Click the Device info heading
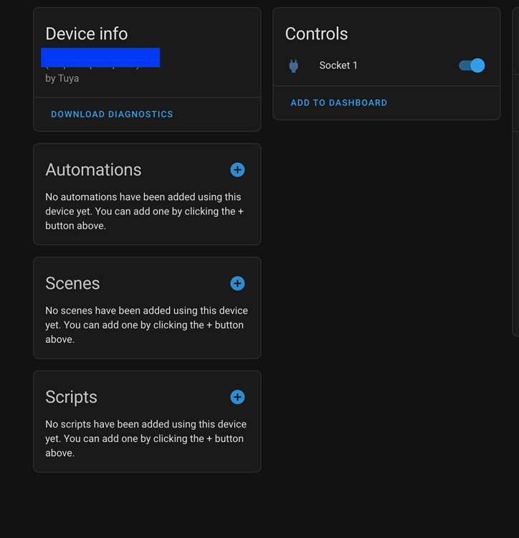This screenshot has height=538, width=519. click(87, 34)
